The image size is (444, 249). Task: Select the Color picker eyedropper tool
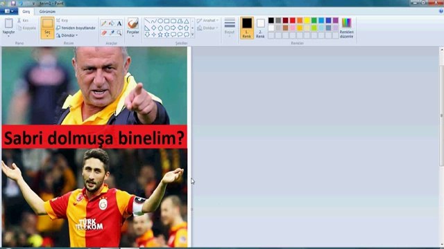112,33
